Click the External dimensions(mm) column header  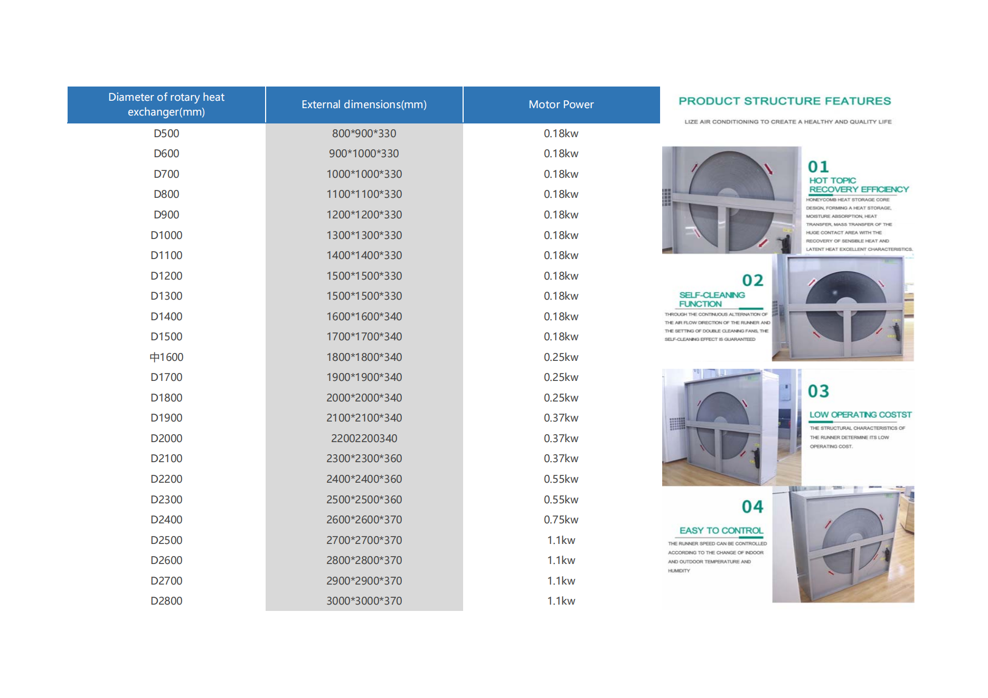[364, 104]
